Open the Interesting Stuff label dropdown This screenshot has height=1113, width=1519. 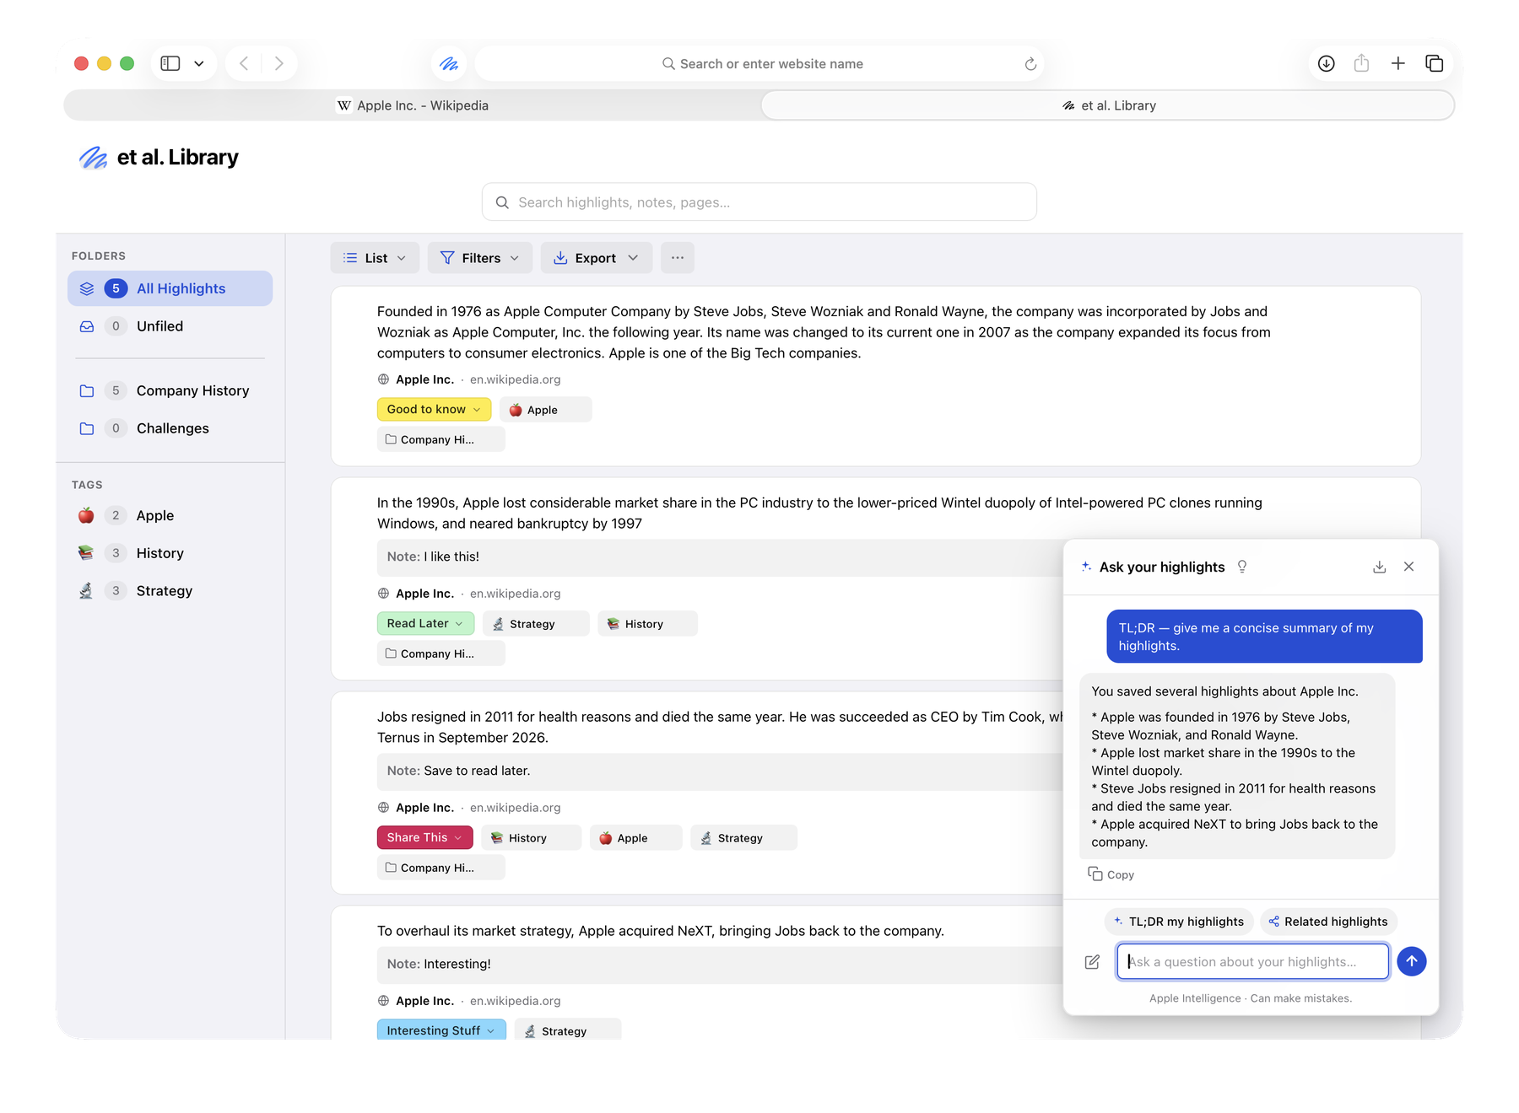pyautogui.click(x=441, y=1030)
